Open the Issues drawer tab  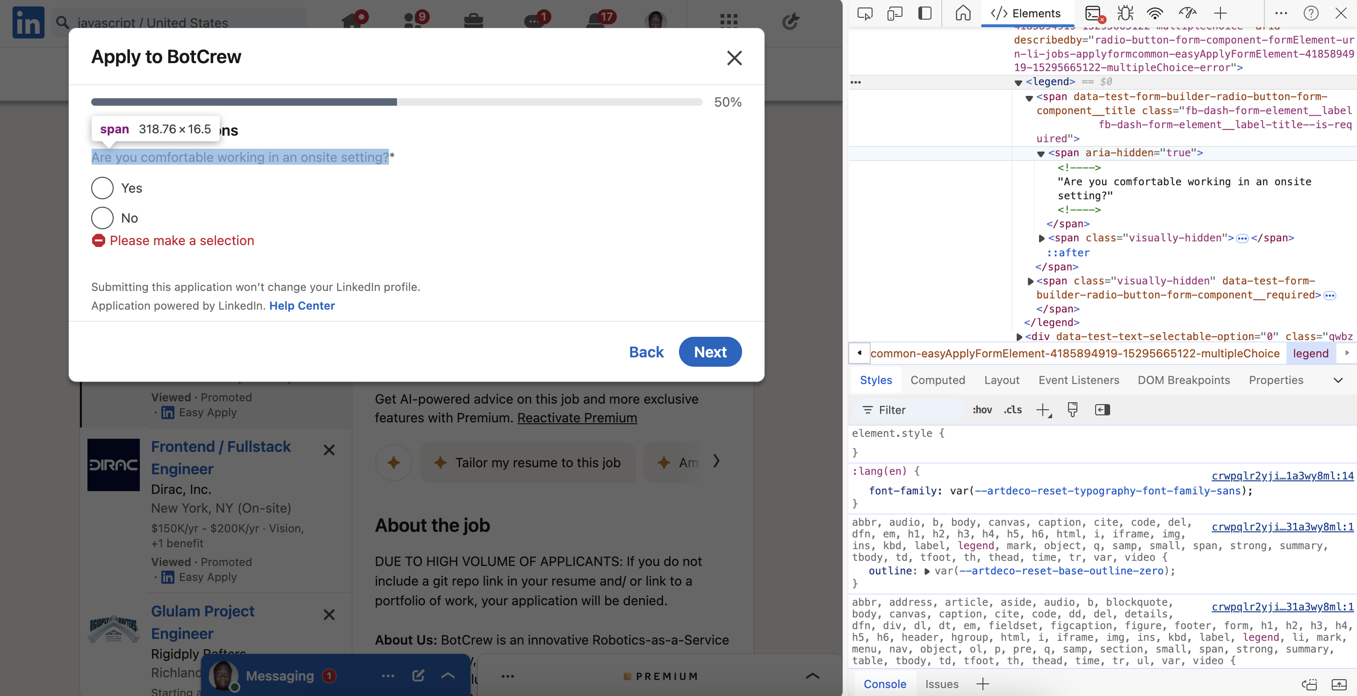942,684
